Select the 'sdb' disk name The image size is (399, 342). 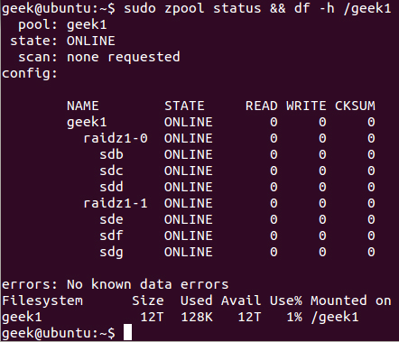(111, 154)
